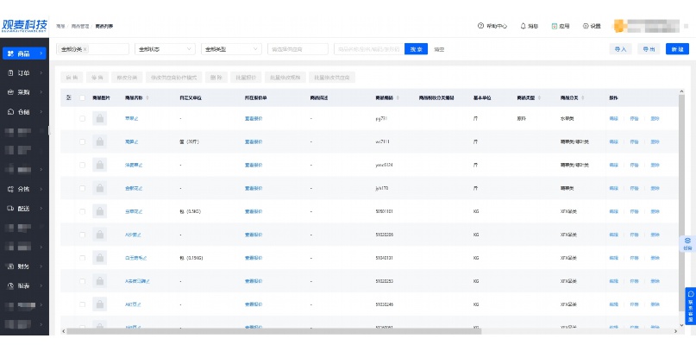Open product image placeholder in 51020253 row
Viewport: 696px width, 351px height.
coord(100,281)
